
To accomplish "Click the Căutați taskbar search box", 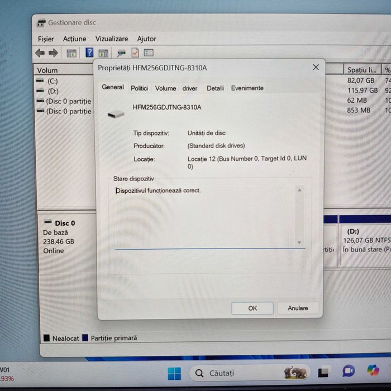I will (x=250, y=373).
